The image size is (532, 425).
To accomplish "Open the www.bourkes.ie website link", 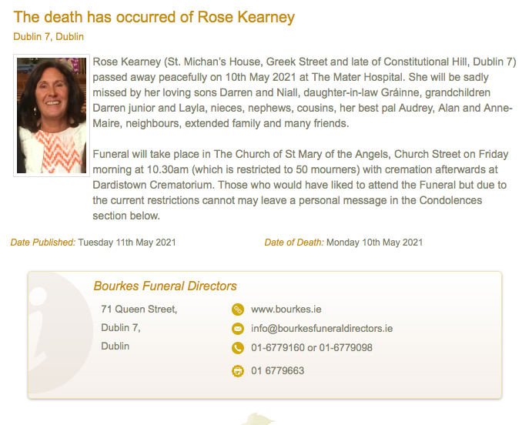I will [286, 310].
